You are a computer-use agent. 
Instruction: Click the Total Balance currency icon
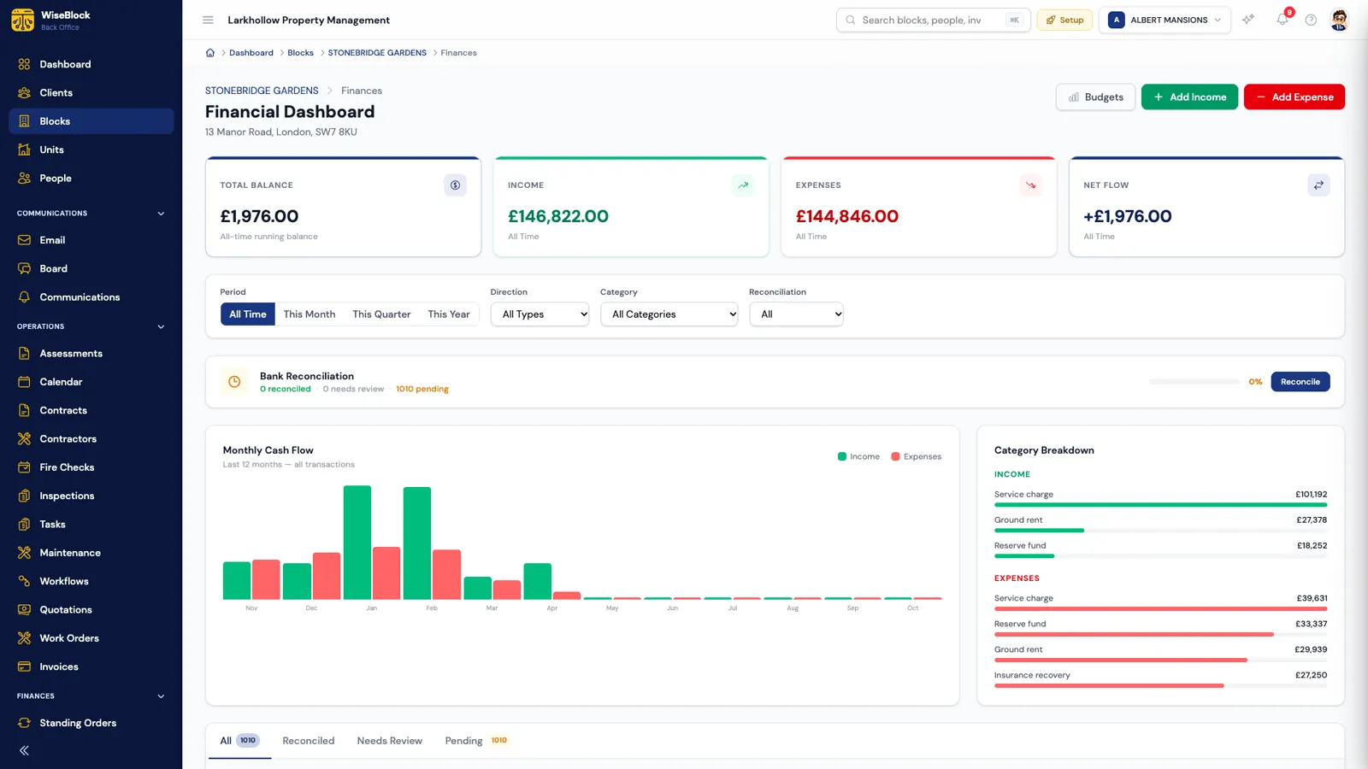[456, 185]
